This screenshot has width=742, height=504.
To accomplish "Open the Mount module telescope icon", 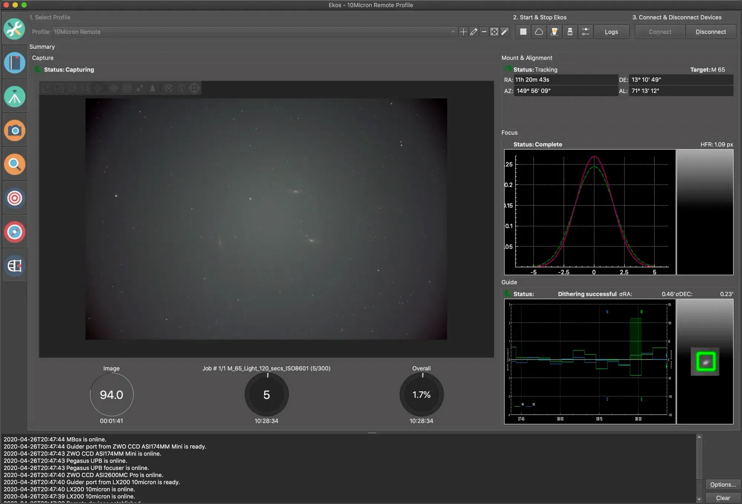I will tap(14, 97).
